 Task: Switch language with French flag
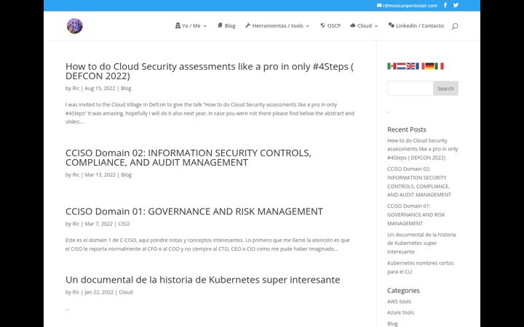click(420, 66)
